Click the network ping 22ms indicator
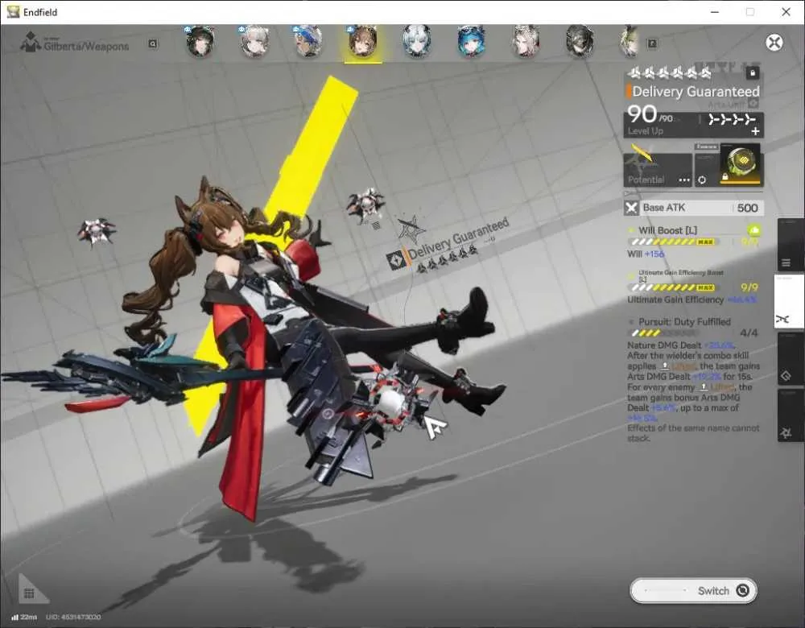805x628 pixels. 24,617
